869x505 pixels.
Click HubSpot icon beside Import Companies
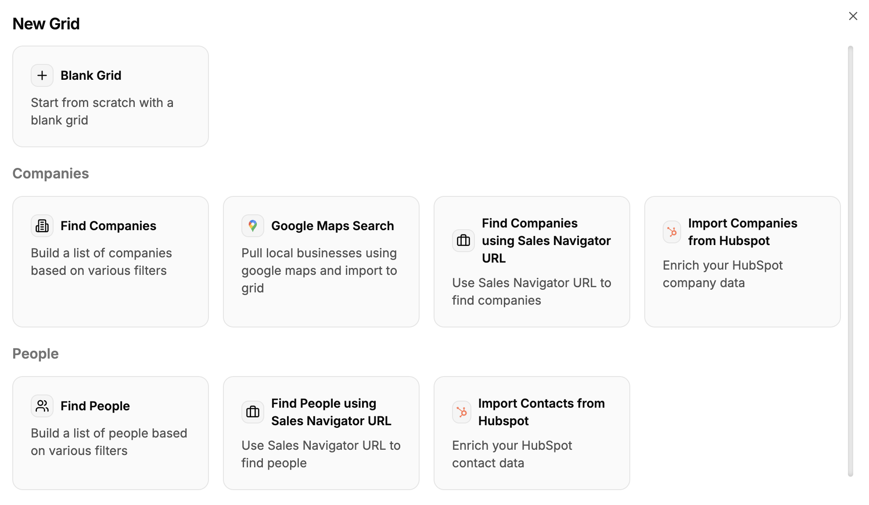[672, 232]
